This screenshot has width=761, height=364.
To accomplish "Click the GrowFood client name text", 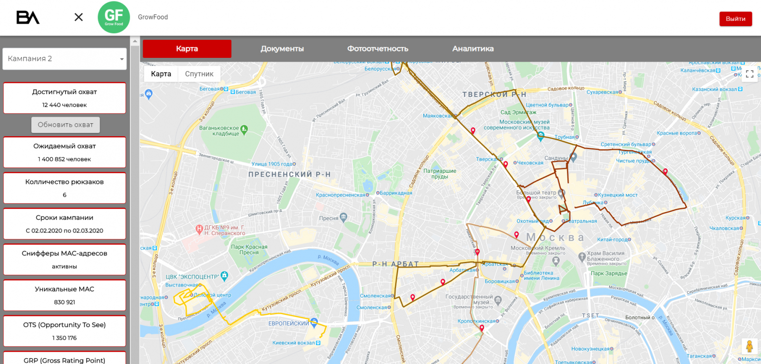I will (x=153, y=17).
